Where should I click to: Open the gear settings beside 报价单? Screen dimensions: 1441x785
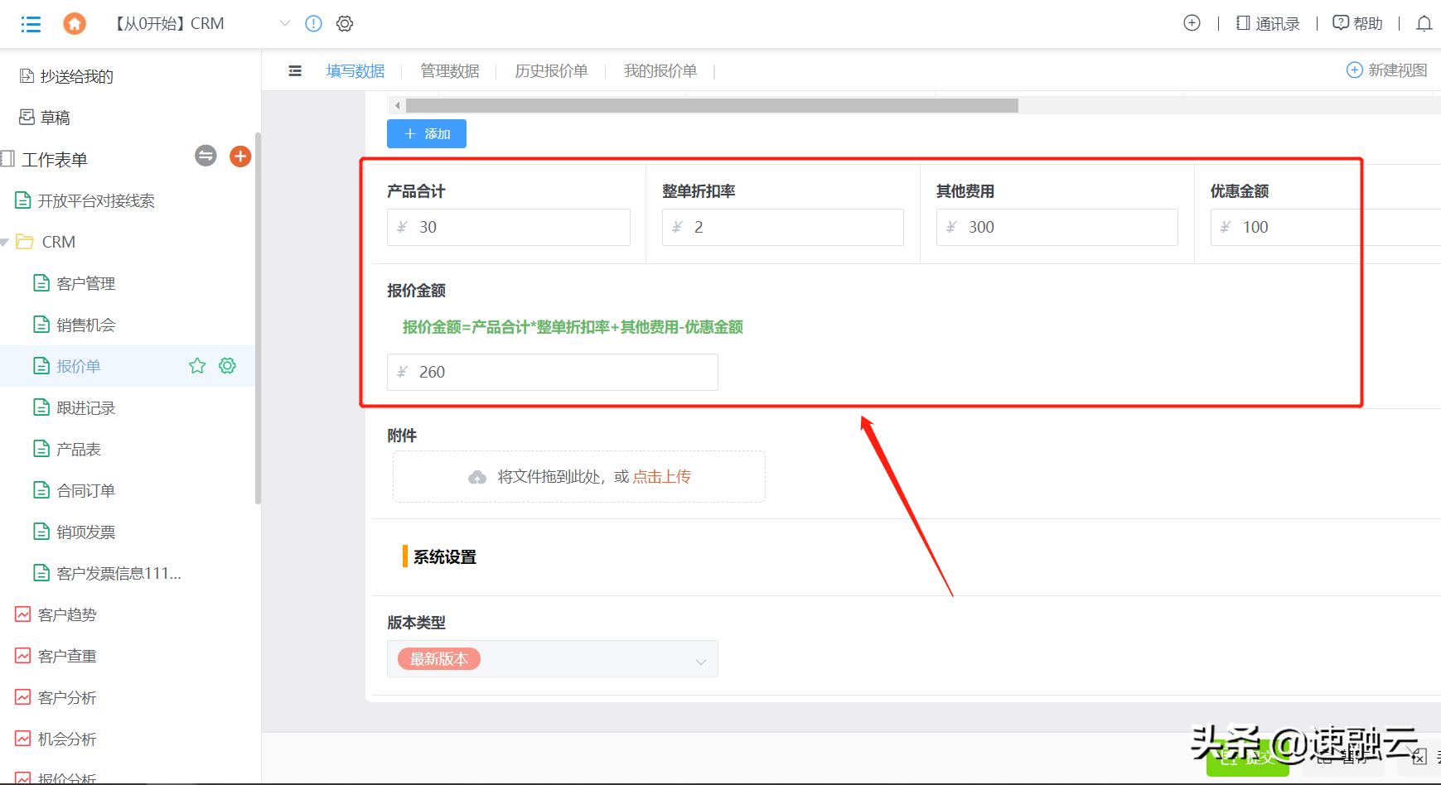click(x=226, y=365)
